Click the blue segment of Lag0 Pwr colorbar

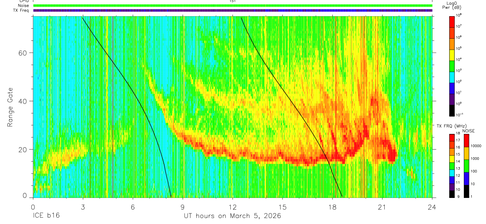tap(452, 87)
